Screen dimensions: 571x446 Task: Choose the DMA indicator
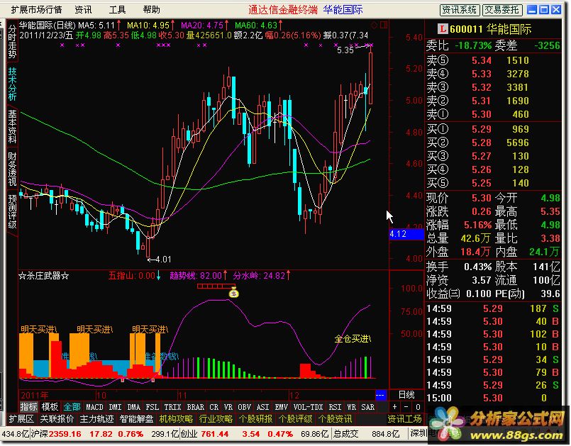133,407
